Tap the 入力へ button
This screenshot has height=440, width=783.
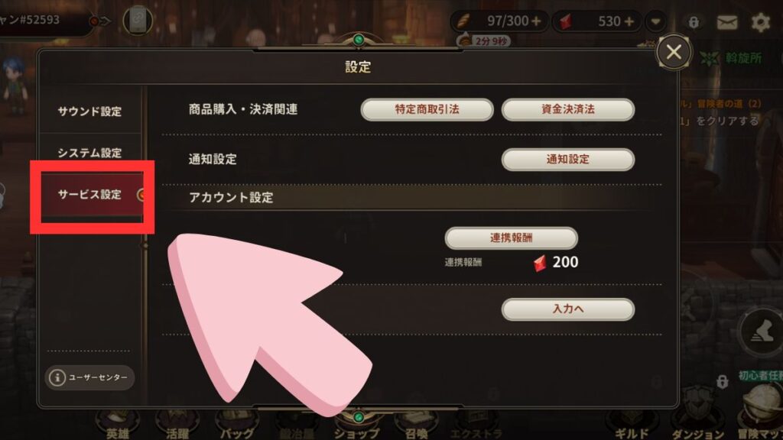(568, 309)
